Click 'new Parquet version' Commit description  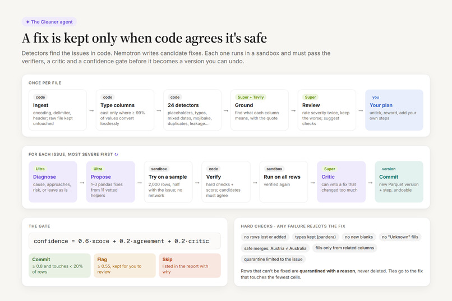399,187
